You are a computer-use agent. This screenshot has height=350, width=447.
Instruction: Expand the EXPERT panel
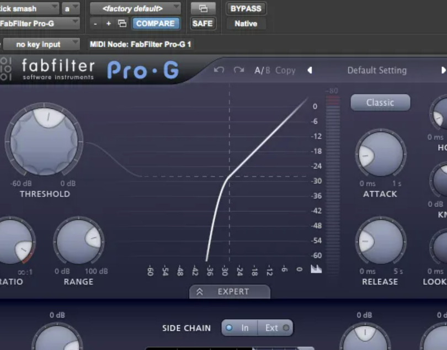pyautogui.click(x=230, y=291)
